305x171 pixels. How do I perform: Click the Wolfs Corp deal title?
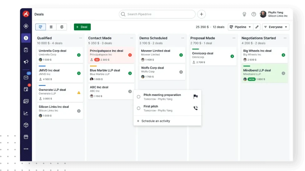point(152,68)
